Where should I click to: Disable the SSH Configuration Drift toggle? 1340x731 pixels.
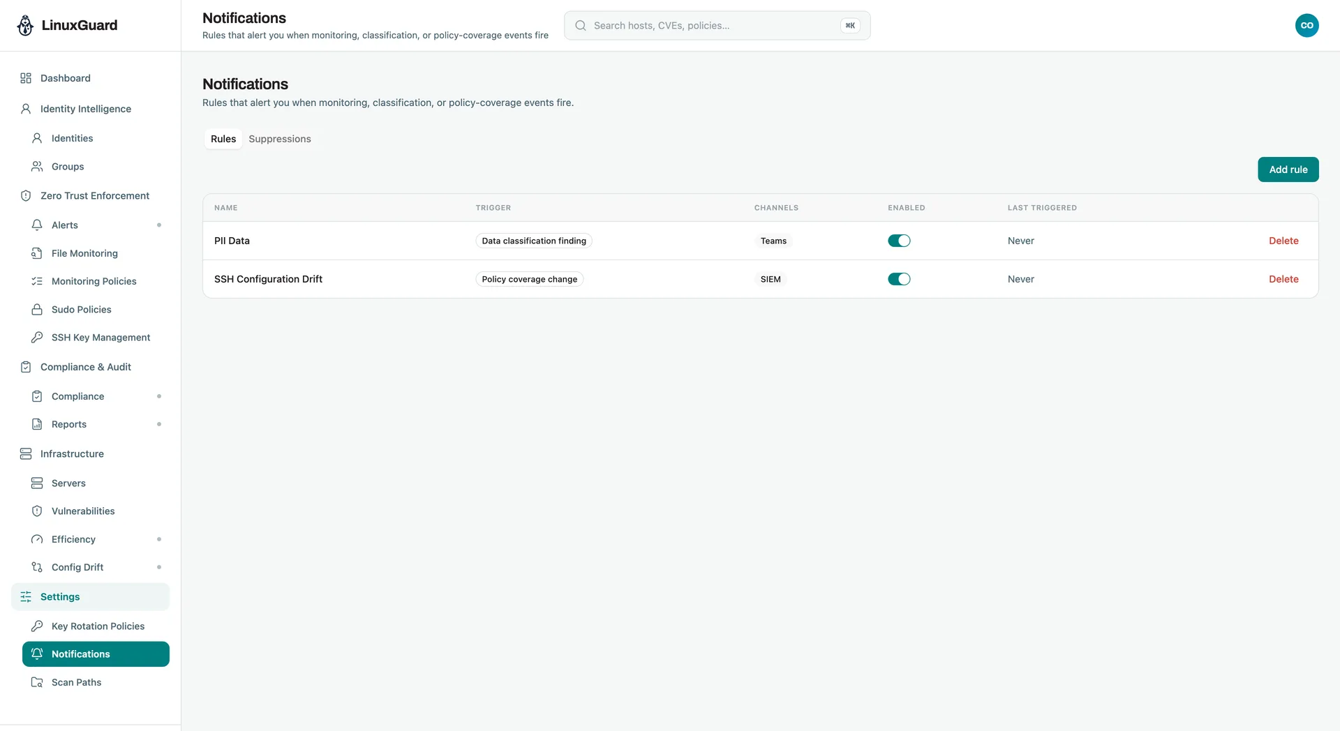click(899, 279)
